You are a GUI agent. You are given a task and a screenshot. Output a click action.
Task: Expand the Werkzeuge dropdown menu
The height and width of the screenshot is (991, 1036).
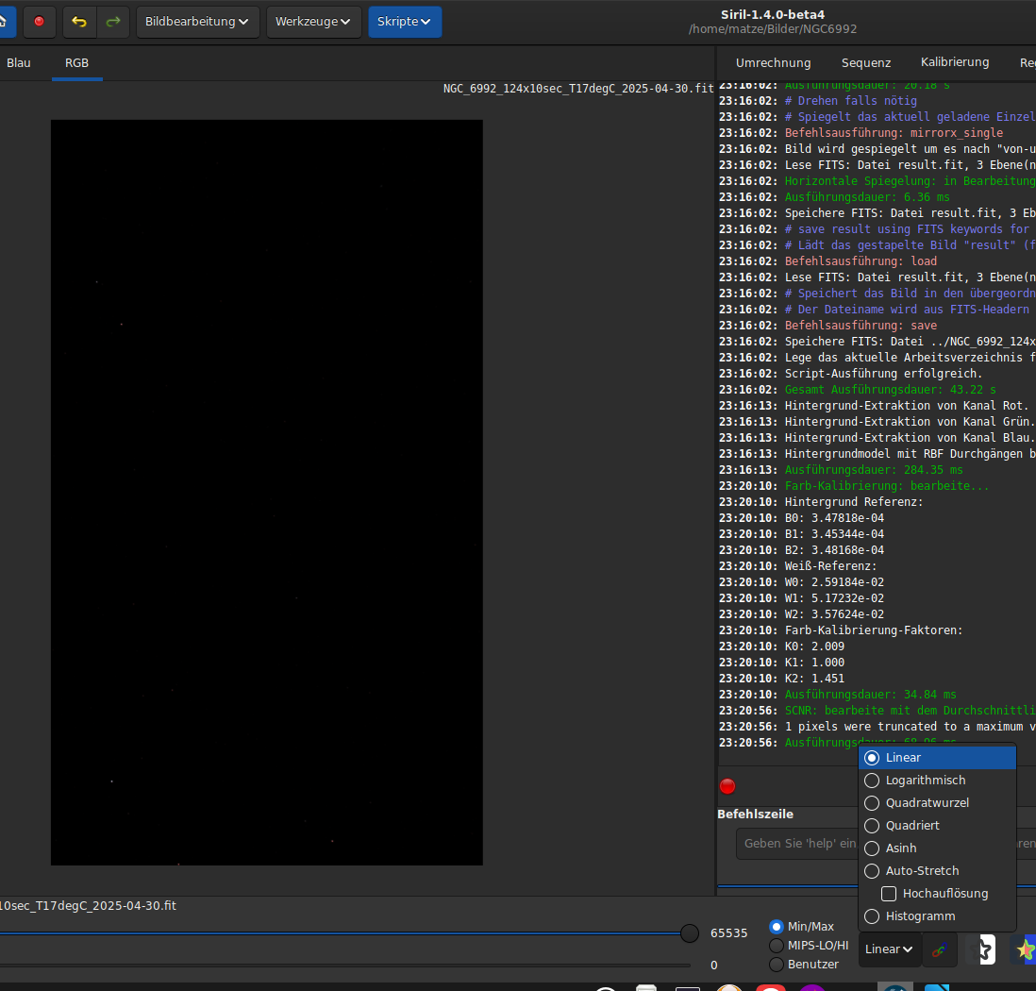313,21
